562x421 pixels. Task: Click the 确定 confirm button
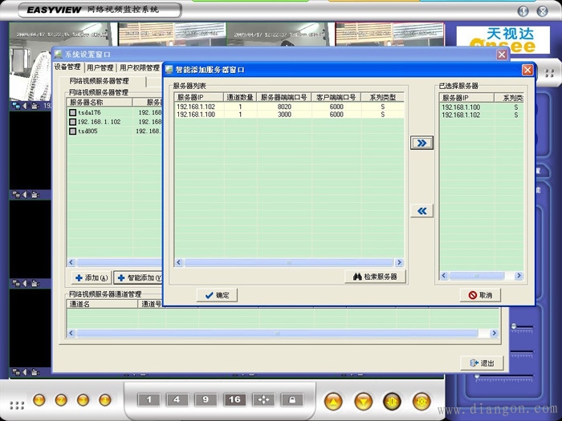[217, 295]
